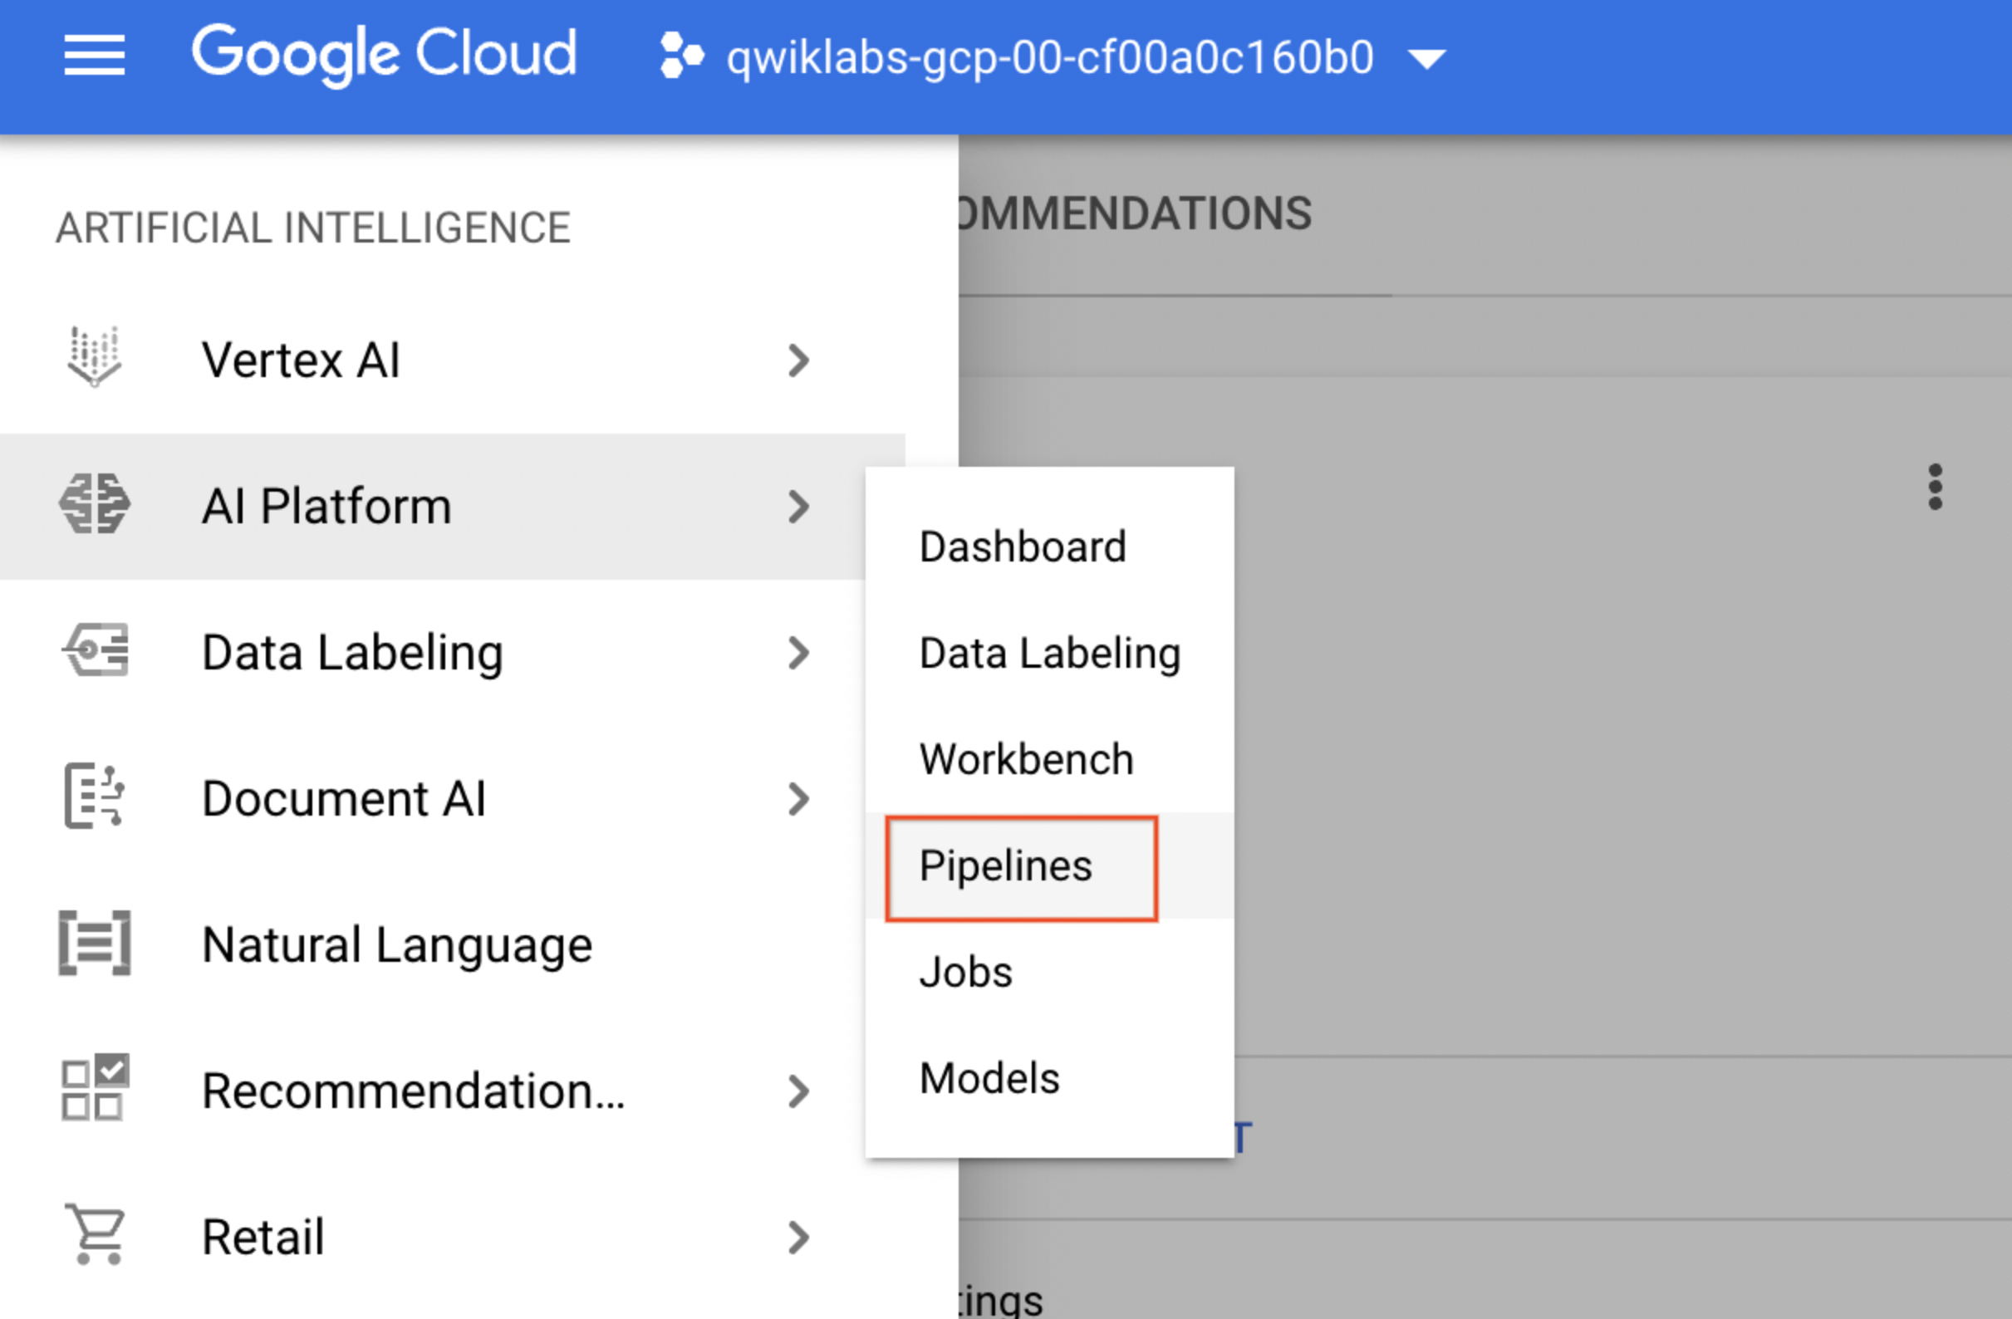The image size is (2012, 1319).
Task: Expand the Data Labeling submenu chevron
Action: coord(799,654)
